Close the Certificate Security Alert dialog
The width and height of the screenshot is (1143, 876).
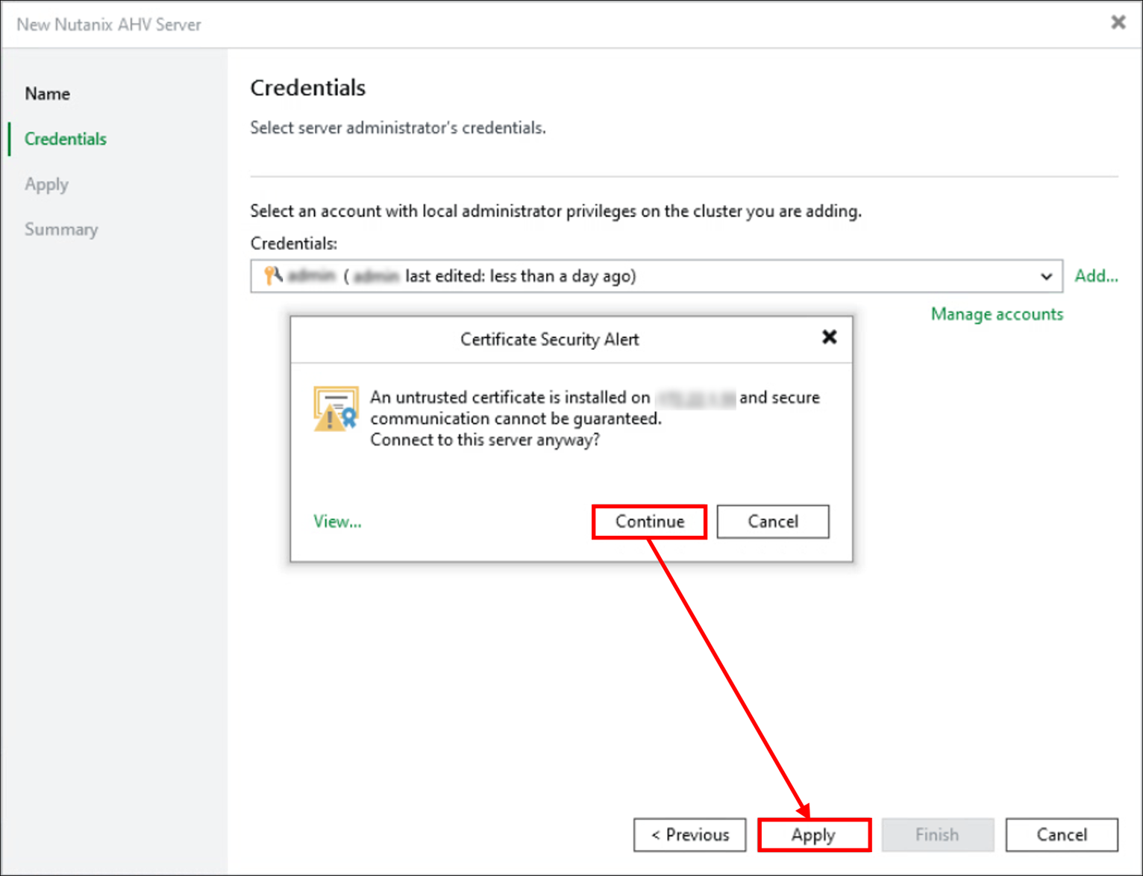coord(829,337)
